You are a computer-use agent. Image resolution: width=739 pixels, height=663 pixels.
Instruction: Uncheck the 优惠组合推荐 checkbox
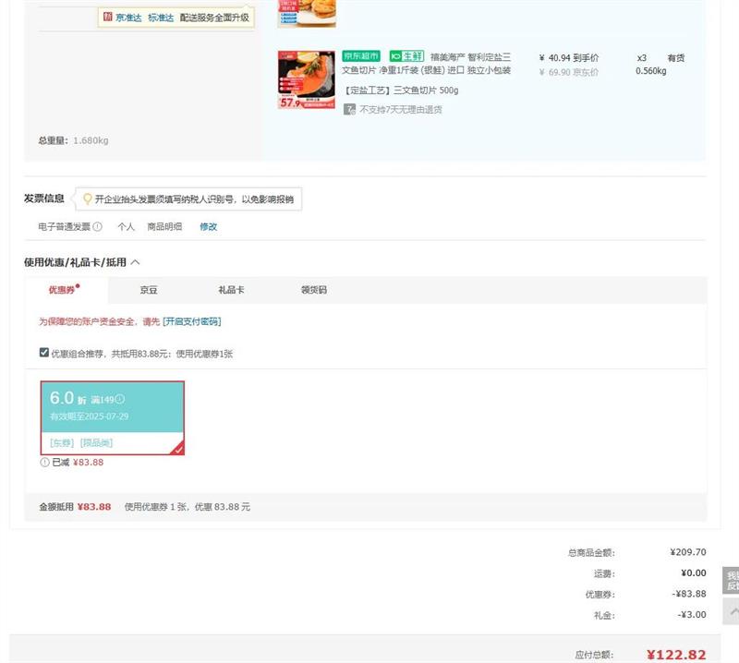pyautogui.click(x=43, y=353)
